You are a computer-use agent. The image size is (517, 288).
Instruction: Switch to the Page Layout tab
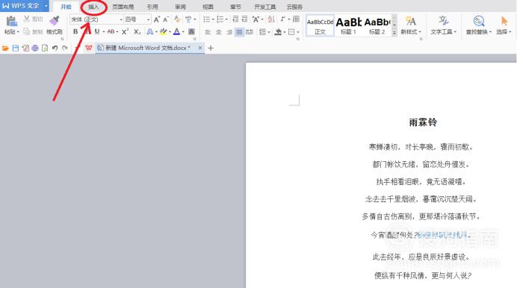click(x=123, y=7)
